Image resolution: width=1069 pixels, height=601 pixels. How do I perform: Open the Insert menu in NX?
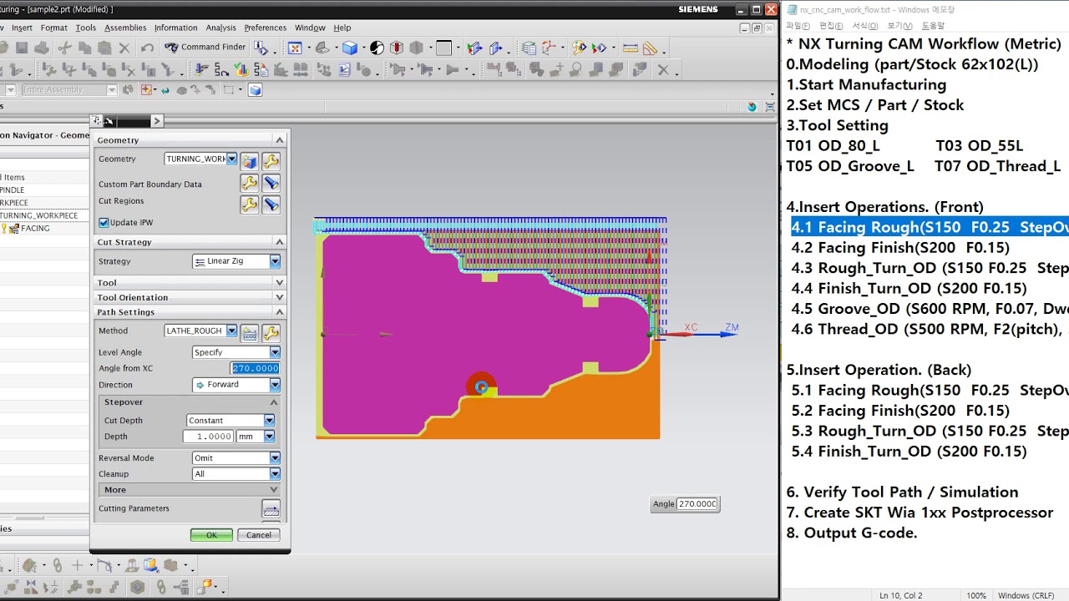tap(22, 28)
